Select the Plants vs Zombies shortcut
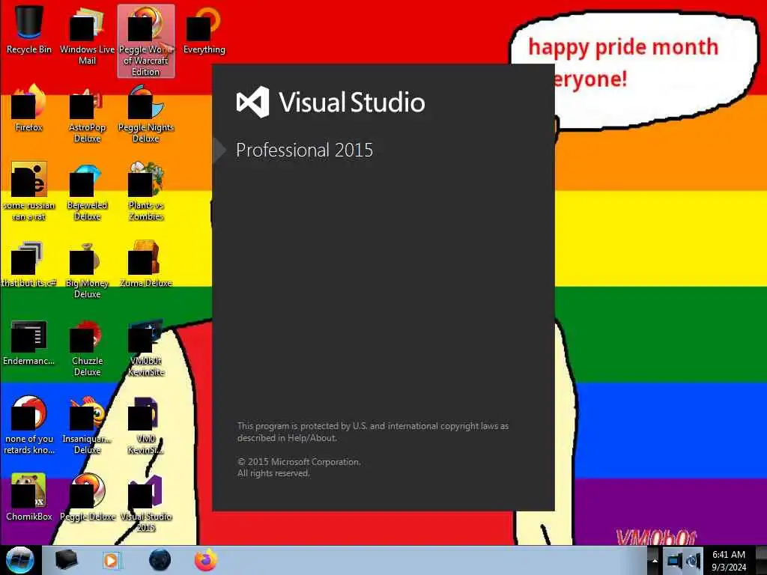767x575 pixels. pyautogui.click(x=146, y=192)
